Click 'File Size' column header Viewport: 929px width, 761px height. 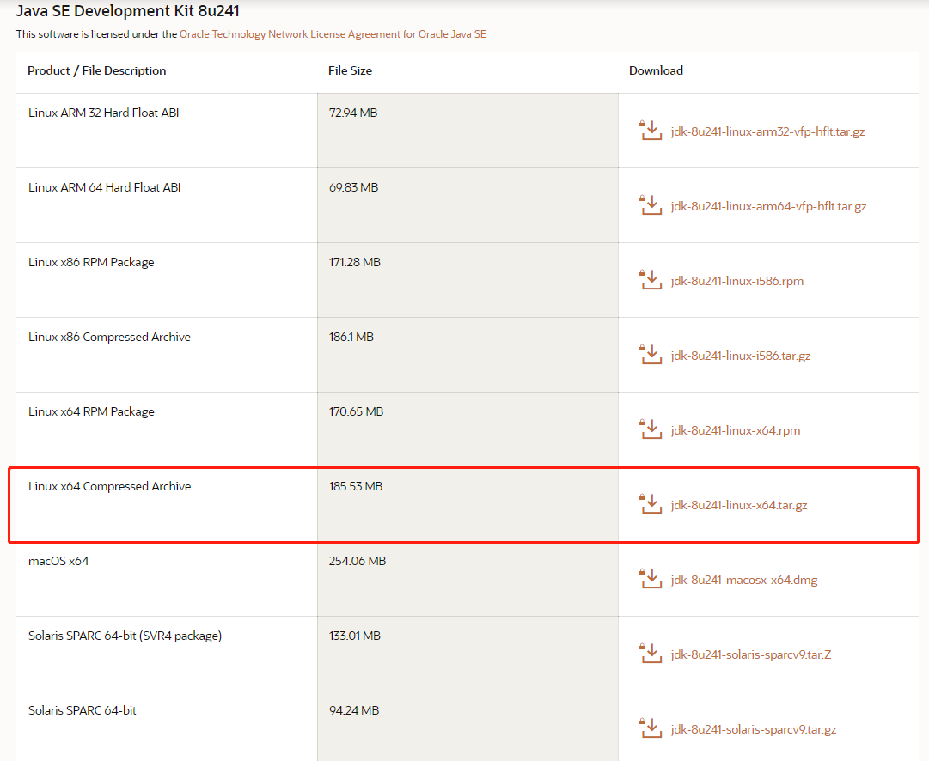click(x=350, y=70)
